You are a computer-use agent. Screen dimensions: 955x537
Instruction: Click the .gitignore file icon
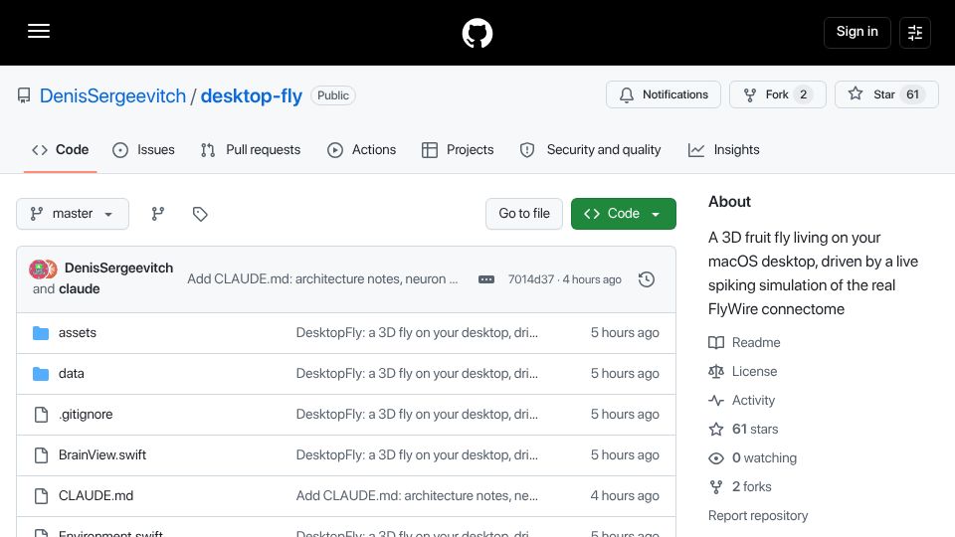click(41, 415)
